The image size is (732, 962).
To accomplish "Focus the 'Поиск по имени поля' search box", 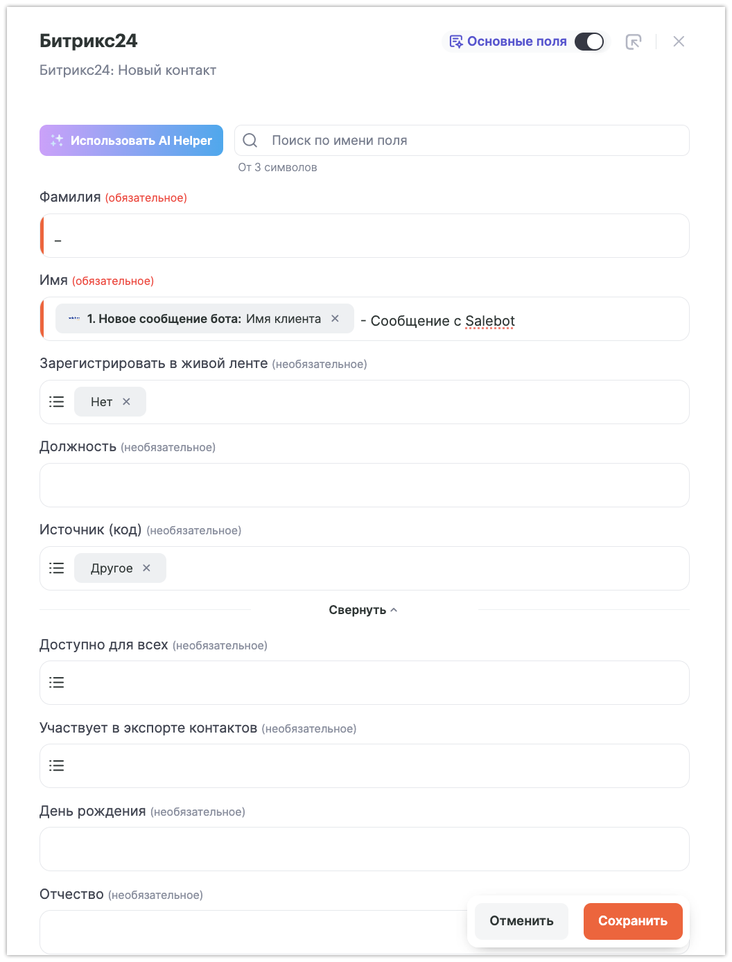I will [471, 141].
